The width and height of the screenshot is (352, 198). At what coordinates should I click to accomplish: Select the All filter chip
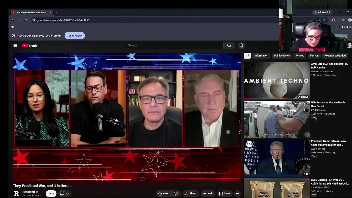pyautogui.click(x=247, y=56)
